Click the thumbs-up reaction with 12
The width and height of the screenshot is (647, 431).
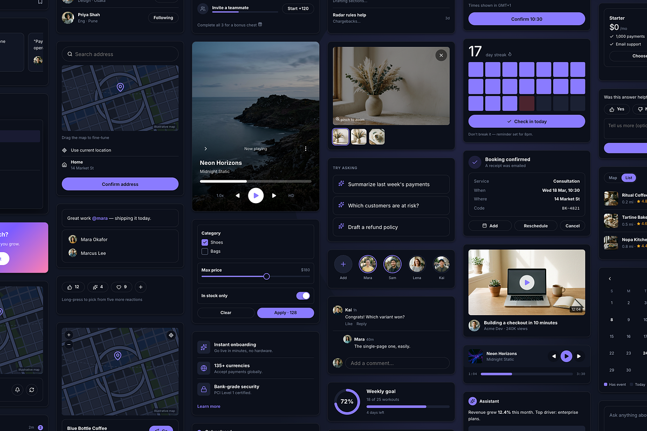(73, 287)
